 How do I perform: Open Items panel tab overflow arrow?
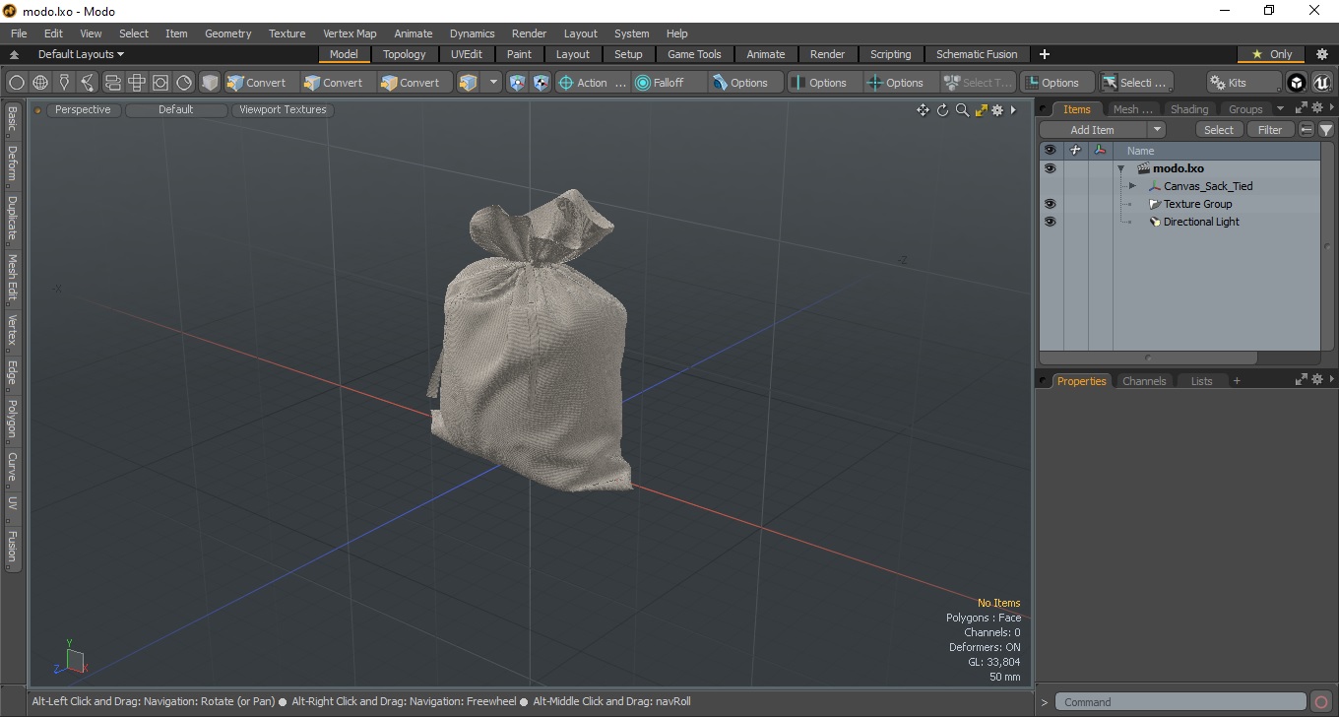tap(1280, 108)
